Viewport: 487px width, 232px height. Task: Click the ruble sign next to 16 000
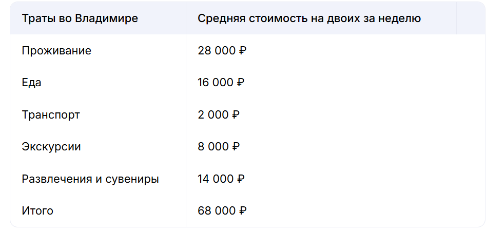240,83
